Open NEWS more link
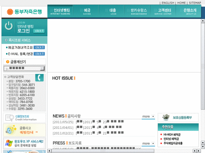This screenshot has height=153, width=205. pyautogui.click(x=146, y=117)
